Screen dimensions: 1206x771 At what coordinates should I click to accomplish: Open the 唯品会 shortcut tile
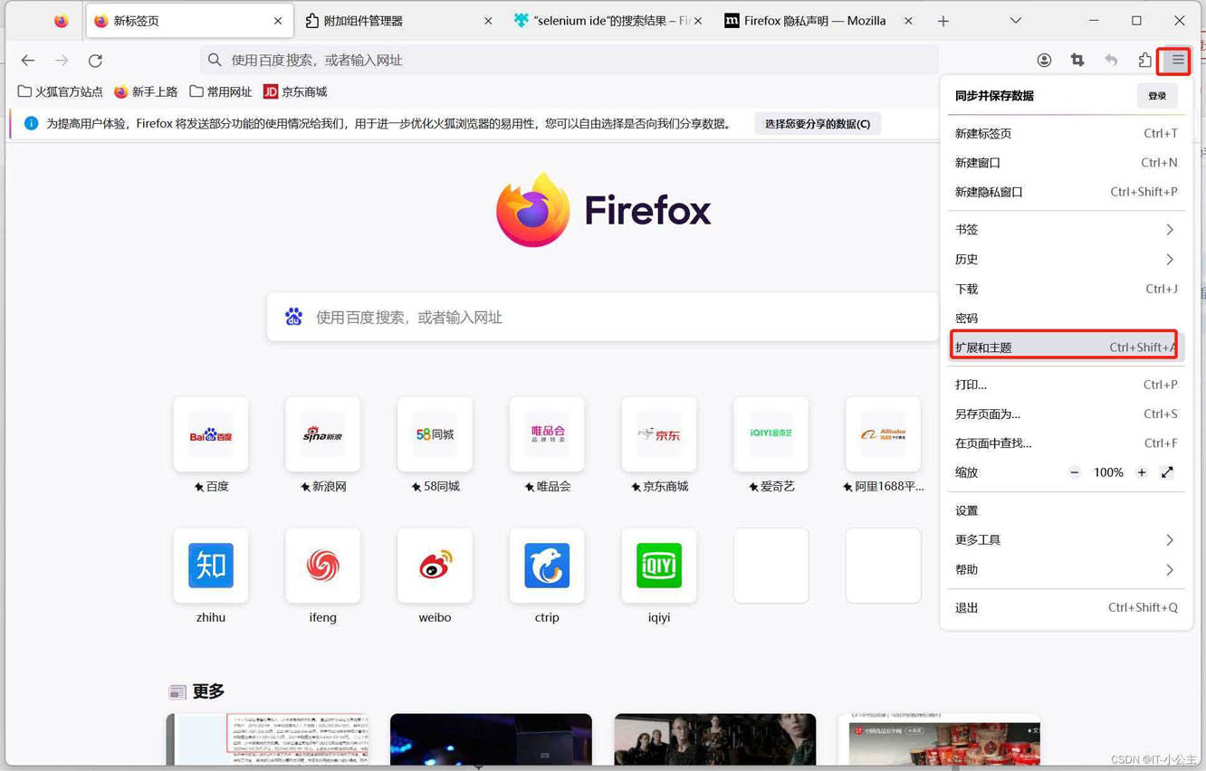pos(547,434)
